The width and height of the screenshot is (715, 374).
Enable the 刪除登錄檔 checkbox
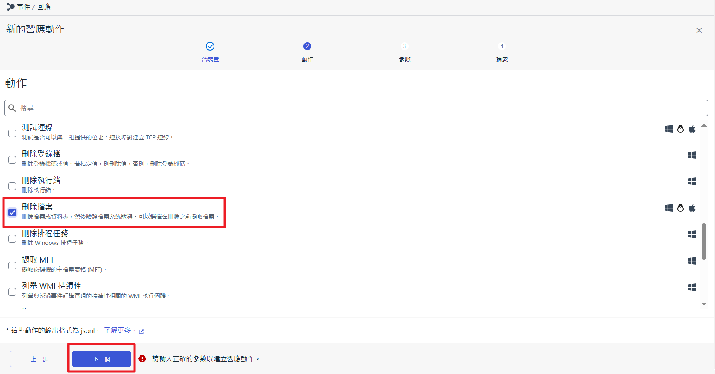point(12,160)
